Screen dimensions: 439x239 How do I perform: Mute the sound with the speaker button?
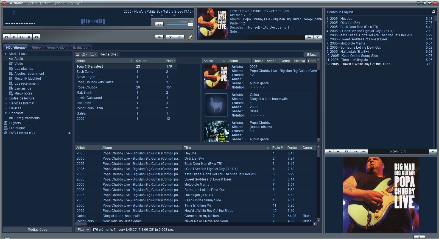coord(159,24)
